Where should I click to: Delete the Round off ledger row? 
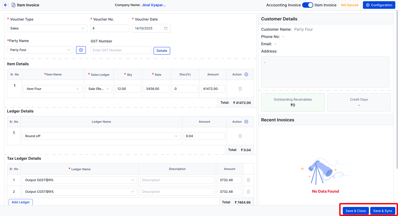click(x=240, y=136)
